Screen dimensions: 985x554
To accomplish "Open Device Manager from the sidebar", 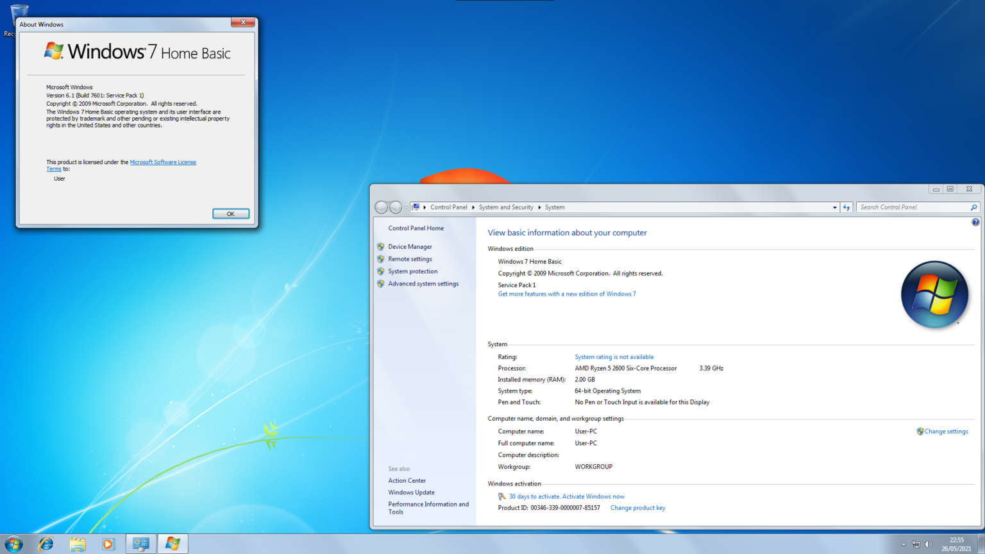I will click(410, 246).
